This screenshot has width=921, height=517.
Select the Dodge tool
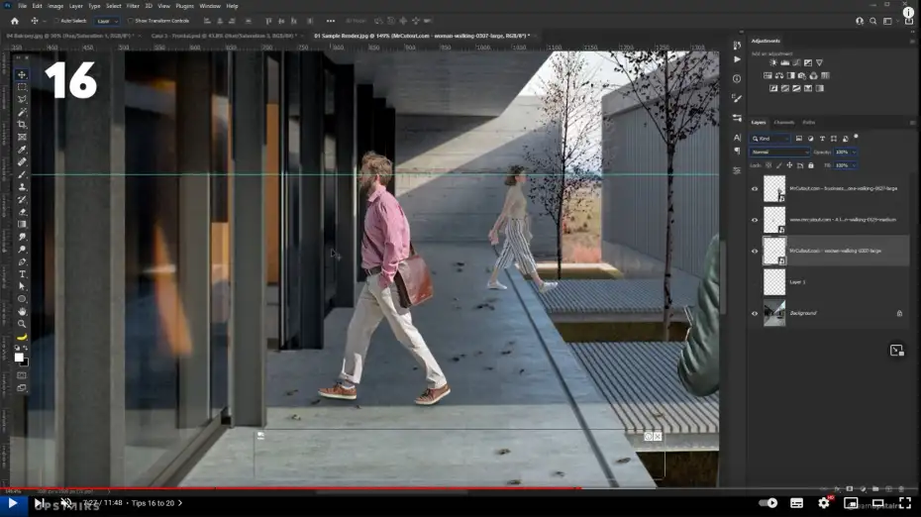click(x=22, y=250)
